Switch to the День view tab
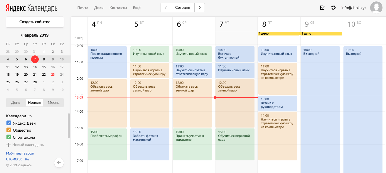Screen dimensions: 386x173 [16, 102]
